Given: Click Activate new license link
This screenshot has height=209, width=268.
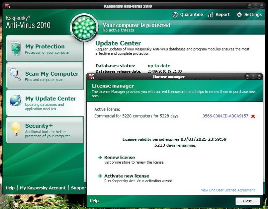Looking at the screenshot, I should coord(127,176).
